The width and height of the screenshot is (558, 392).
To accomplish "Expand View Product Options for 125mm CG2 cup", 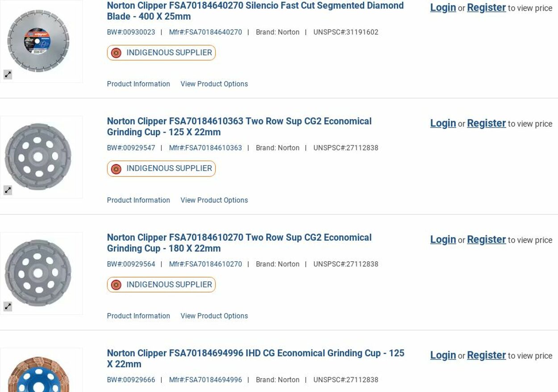I will [x=214, y=200].
